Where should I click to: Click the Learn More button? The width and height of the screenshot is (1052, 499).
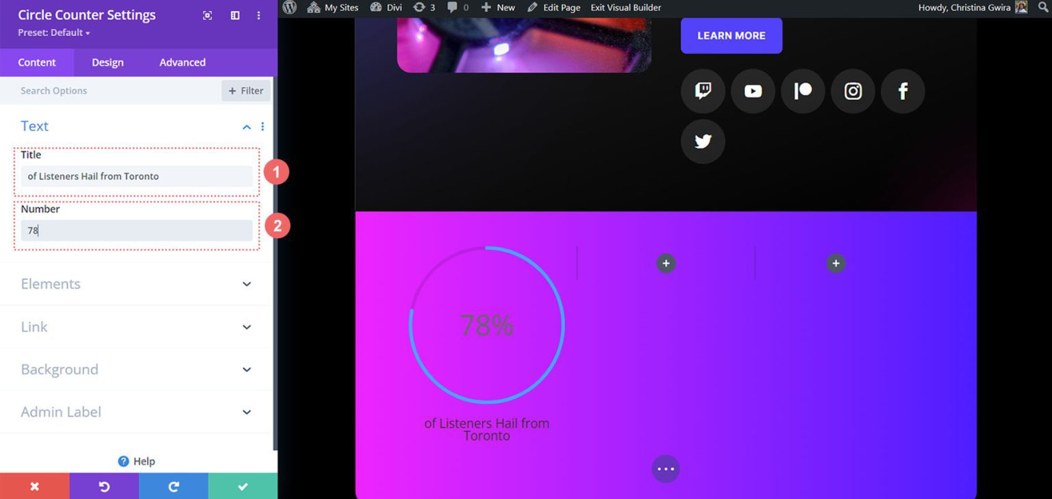coord(731,36)
